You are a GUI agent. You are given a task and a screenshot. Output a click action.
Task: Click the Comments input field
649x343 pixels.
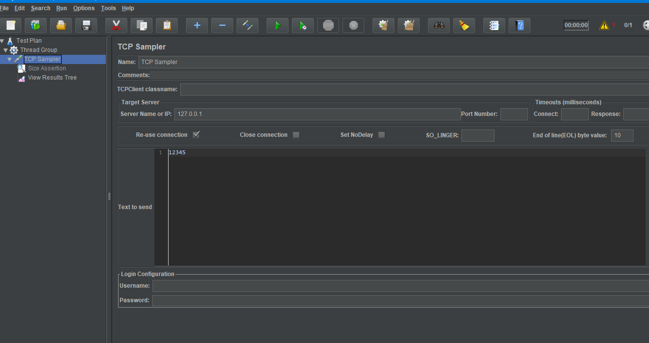(400, 75)
